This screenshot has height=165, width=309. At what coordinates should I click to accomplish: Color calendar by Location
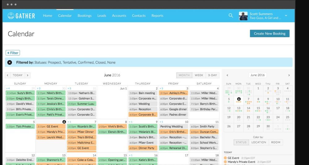point(259,142)
